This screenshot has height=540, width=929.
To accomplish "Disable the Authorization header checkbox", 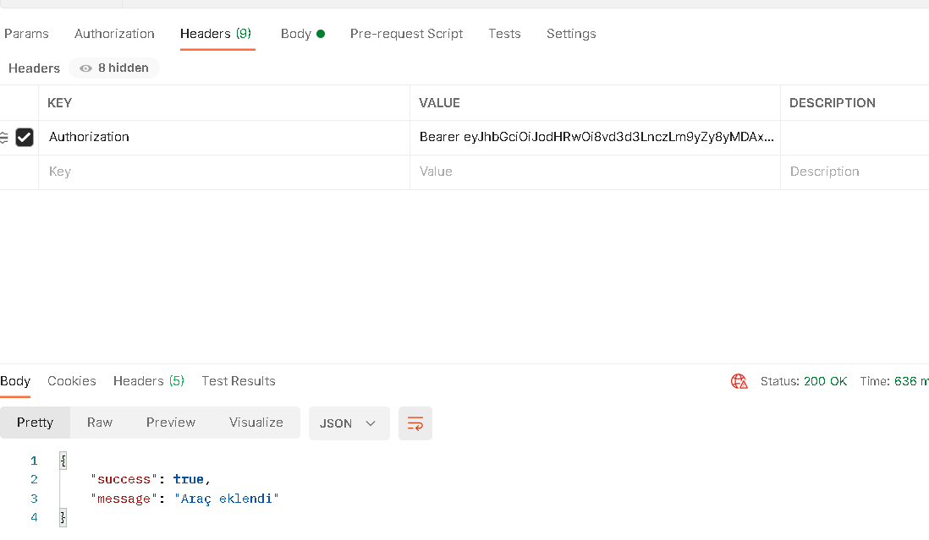I will tap(25, 136).
